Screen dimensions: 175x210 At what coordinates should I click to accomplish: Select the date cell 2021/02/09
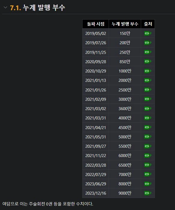tap(96, 99)
